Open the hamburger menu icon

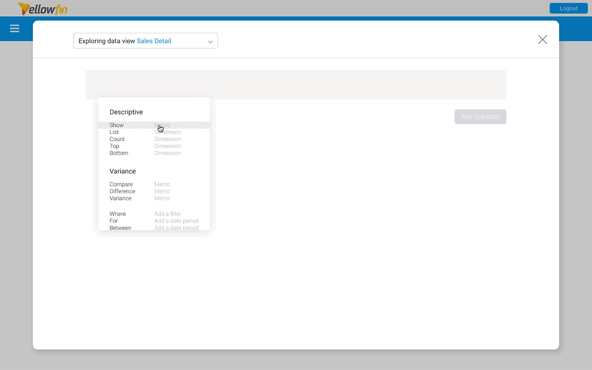[x=15, y=29]
